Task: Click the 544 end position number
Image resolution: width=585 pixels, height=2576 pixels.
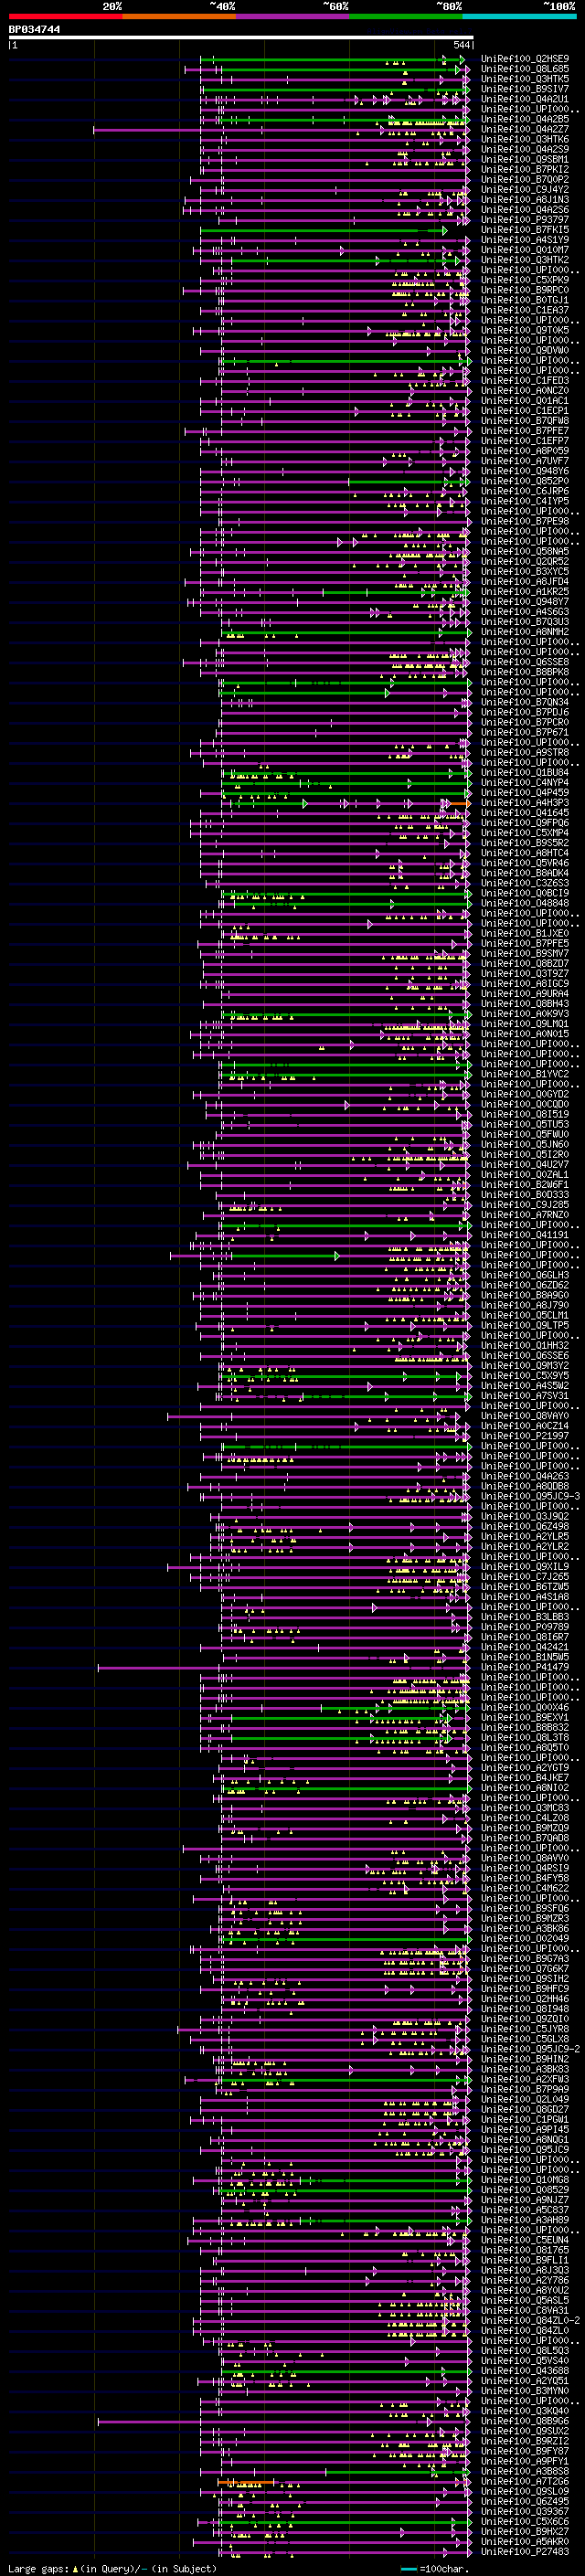Action: tap(461, 45)
